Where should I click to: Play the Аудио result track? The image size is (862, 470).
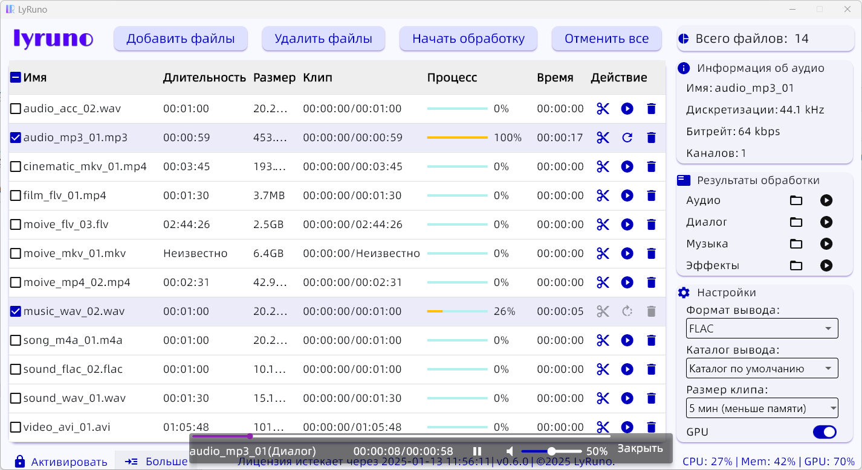pyautogui.click(x=826, y=200)
